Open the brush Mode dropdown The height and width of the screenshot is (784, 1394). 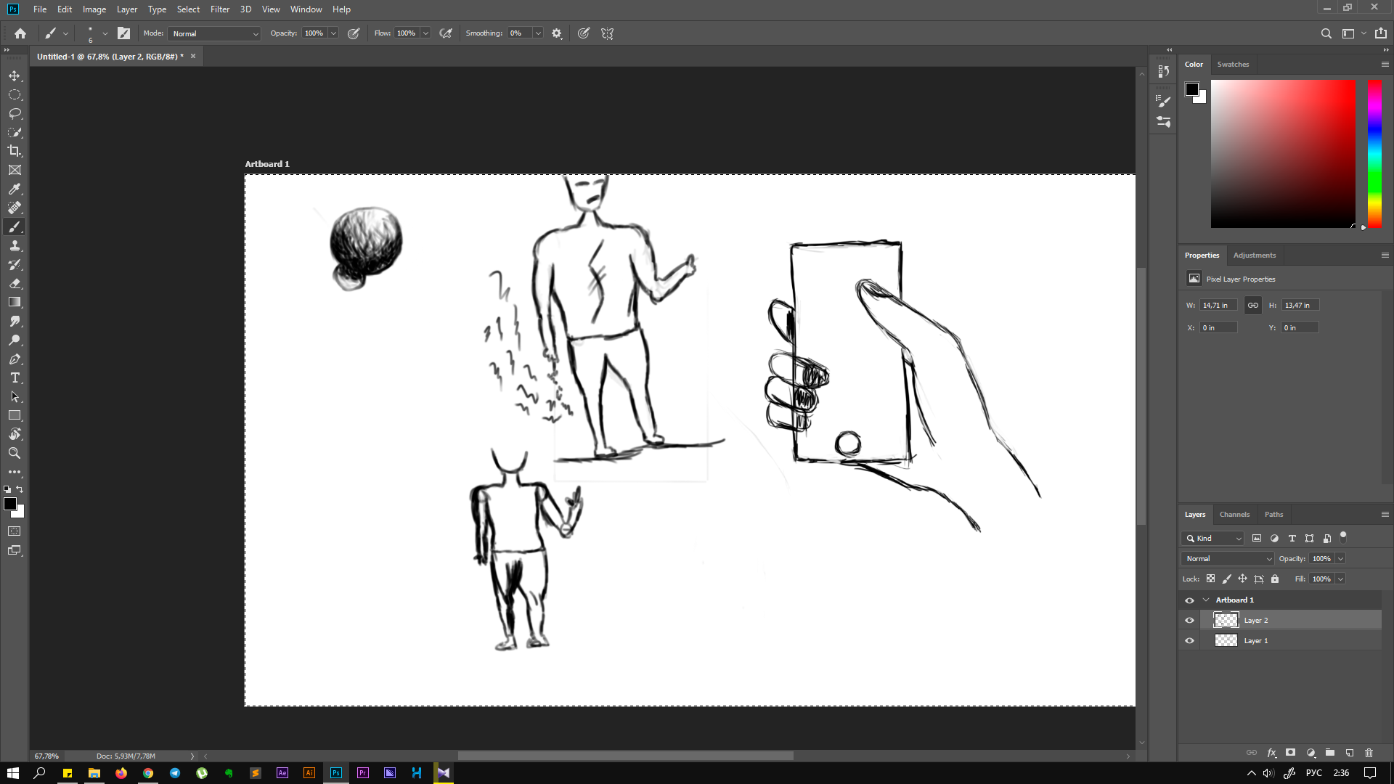pyautogui.click(x=214, y=33)
